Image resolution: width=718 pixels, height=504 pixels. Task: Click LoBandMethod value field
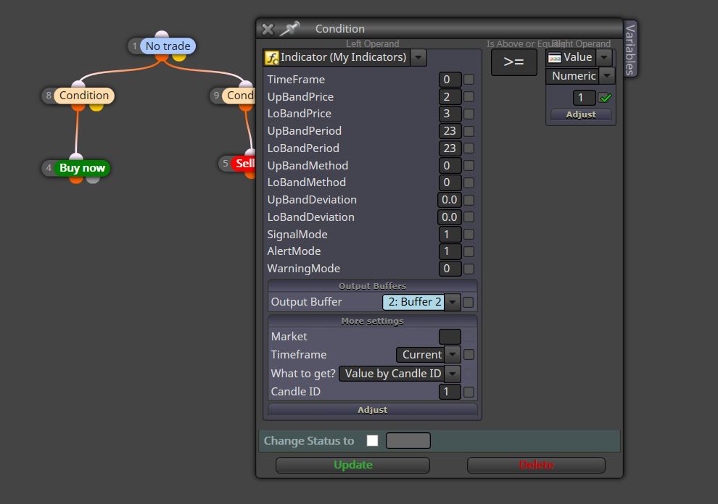[x=450, y=182]
